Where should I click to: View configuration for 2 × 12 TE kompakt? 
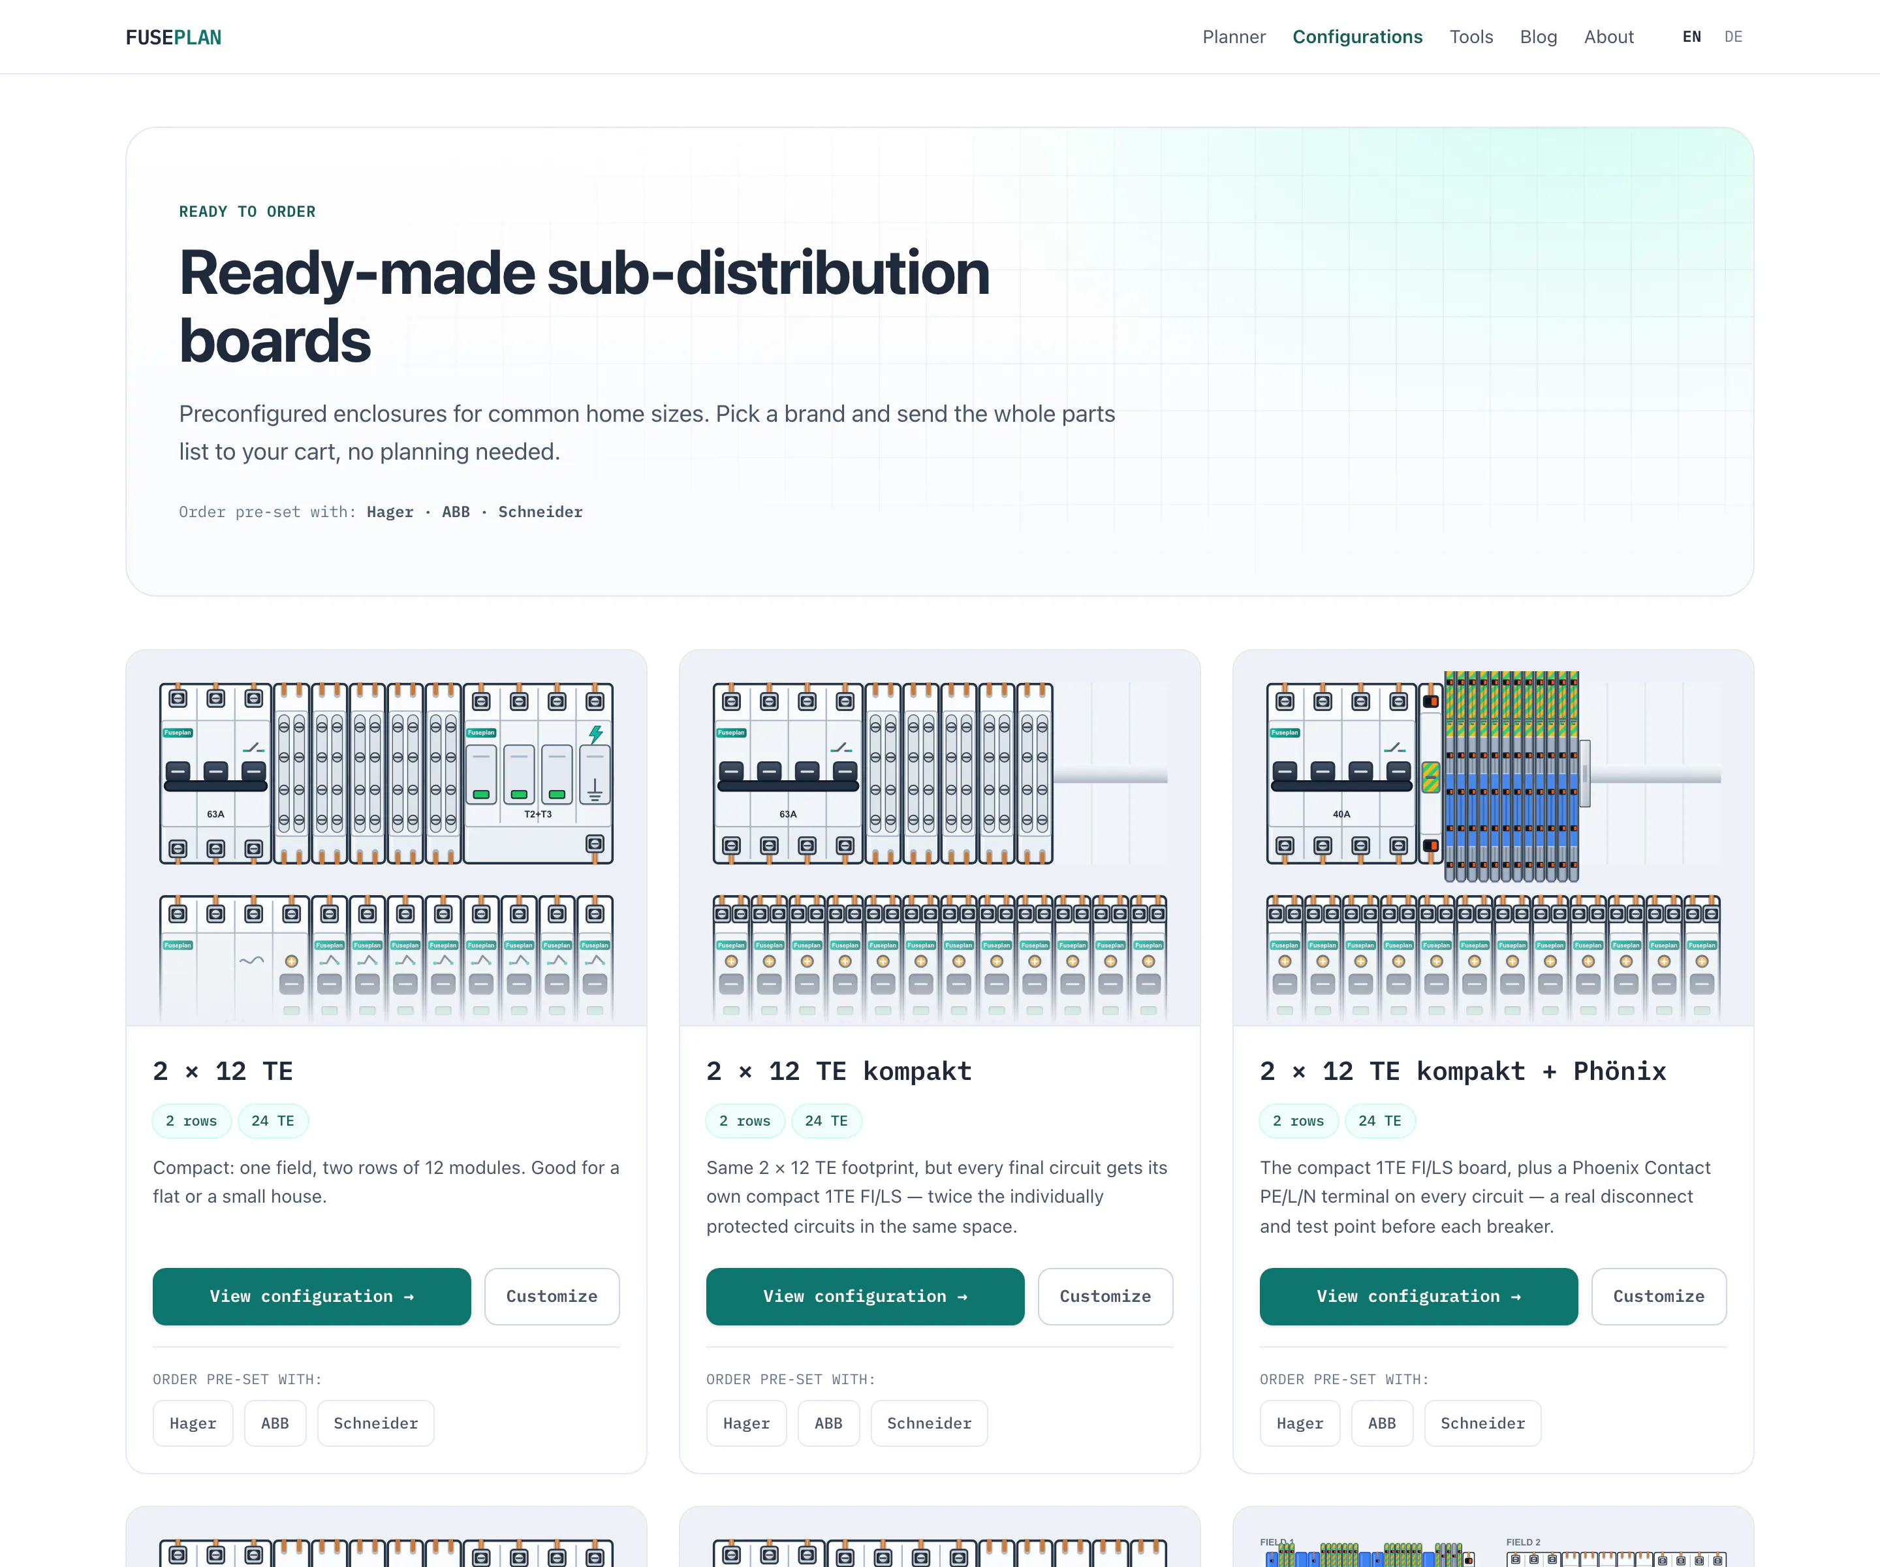(x=865, y=1295)
